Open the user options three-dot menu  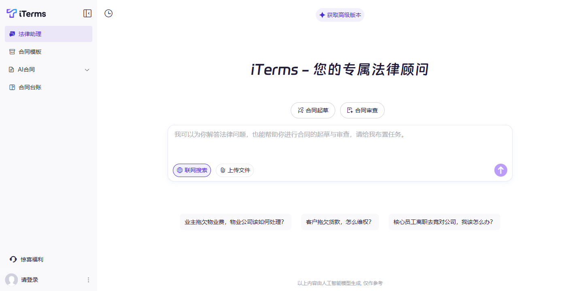point(88,280)
